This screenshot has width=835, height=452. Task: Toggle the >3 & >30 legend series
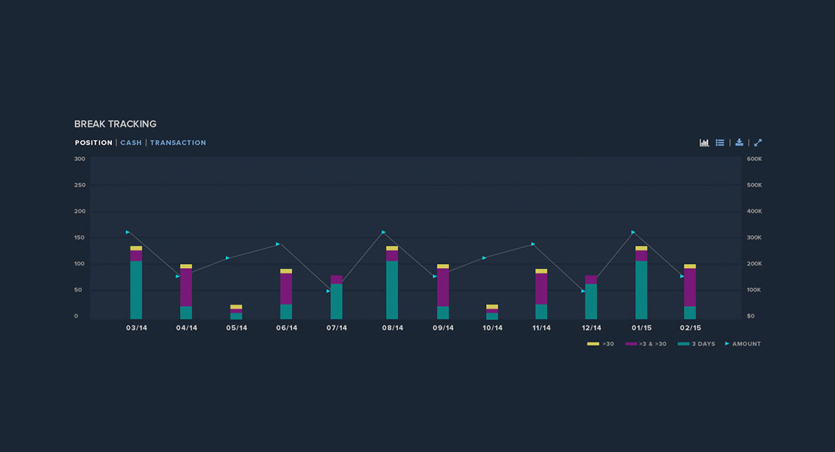click(x=646, y=344)
